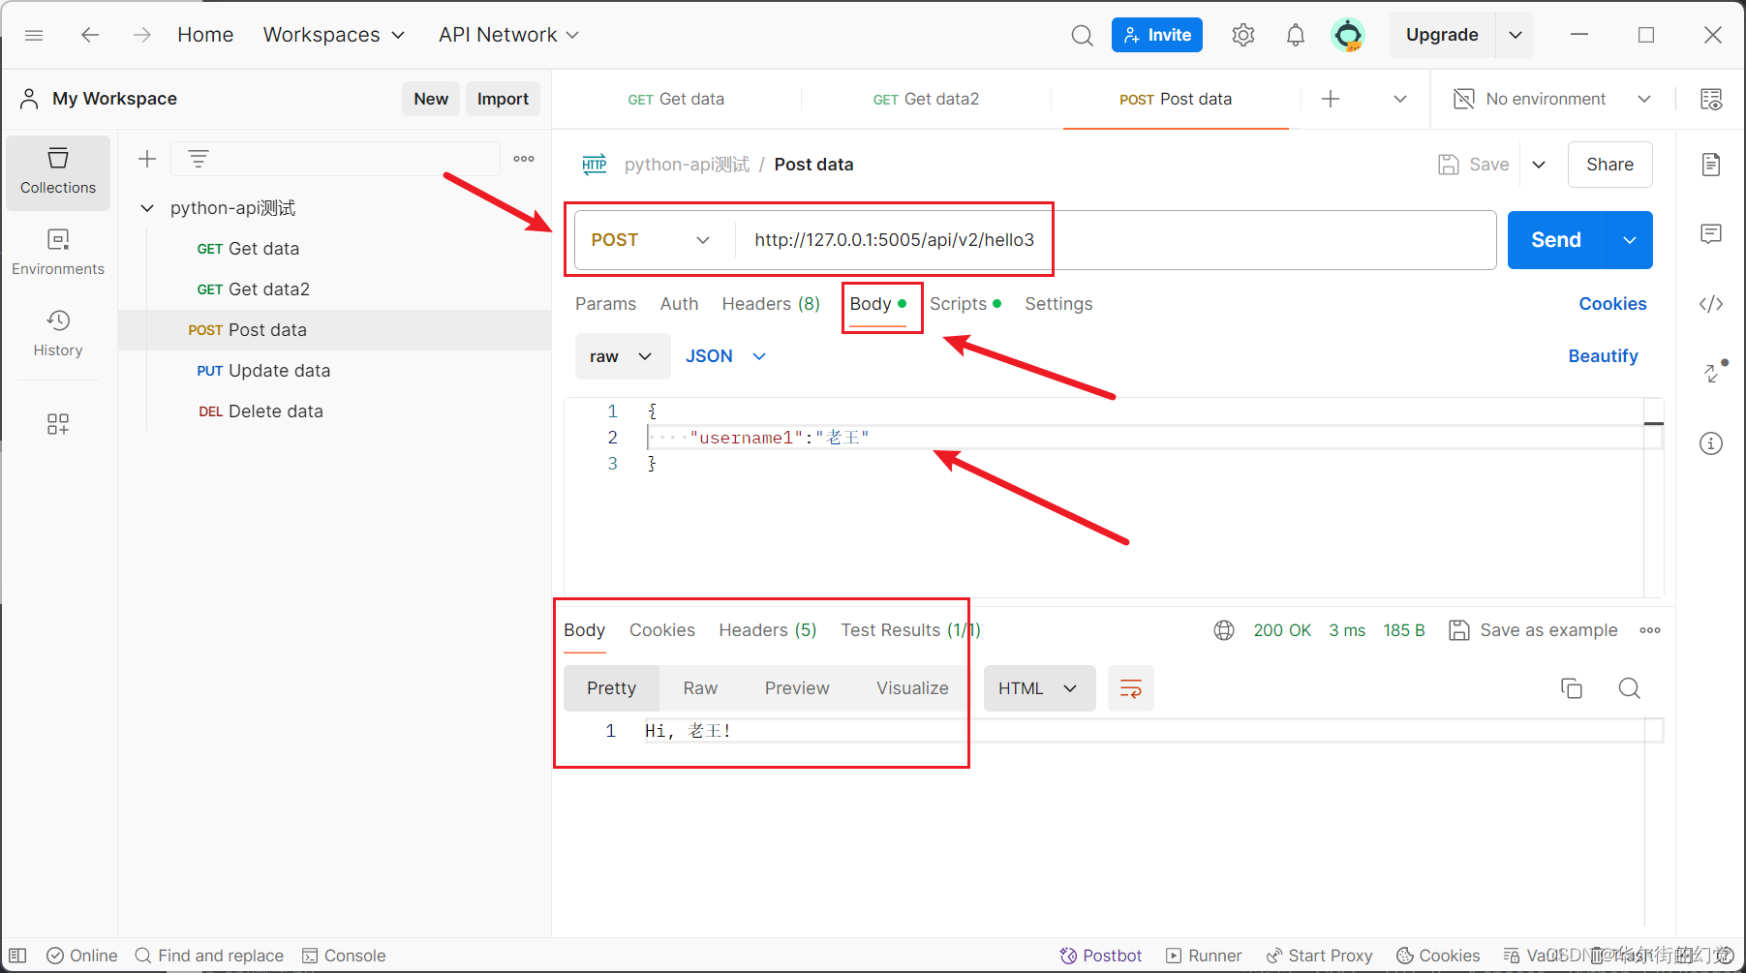Open the request info icon
This screenshot has width=1746, height=973.
tap(1711, 443)
